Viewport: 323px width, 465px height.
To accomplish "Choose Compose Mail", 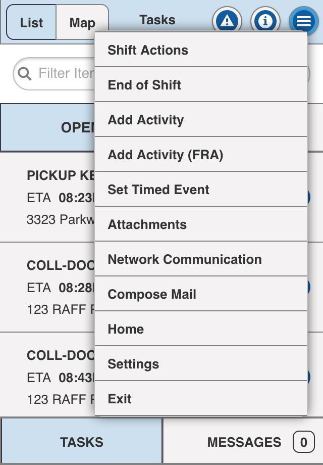I will pos(201,294).
